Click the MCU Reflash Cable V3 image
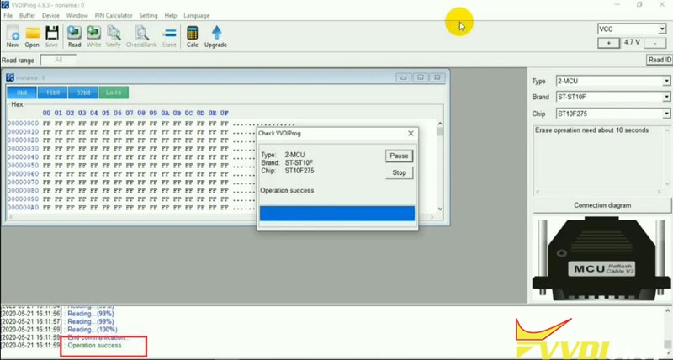Screen dimensions: 673x360 click(x=601, y=259)
